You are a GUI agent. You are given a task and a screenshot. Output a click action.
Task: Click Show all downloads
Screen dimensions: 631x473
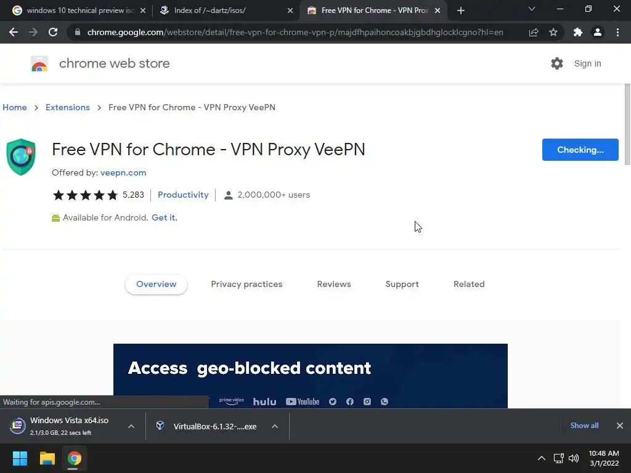(584, 426)
